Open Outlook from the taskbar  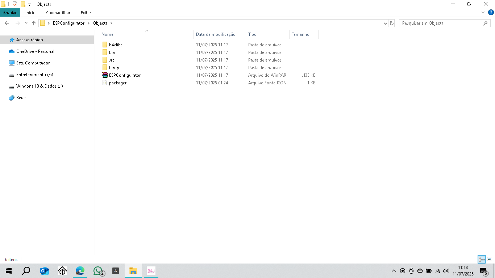click(x=45, y=271)
